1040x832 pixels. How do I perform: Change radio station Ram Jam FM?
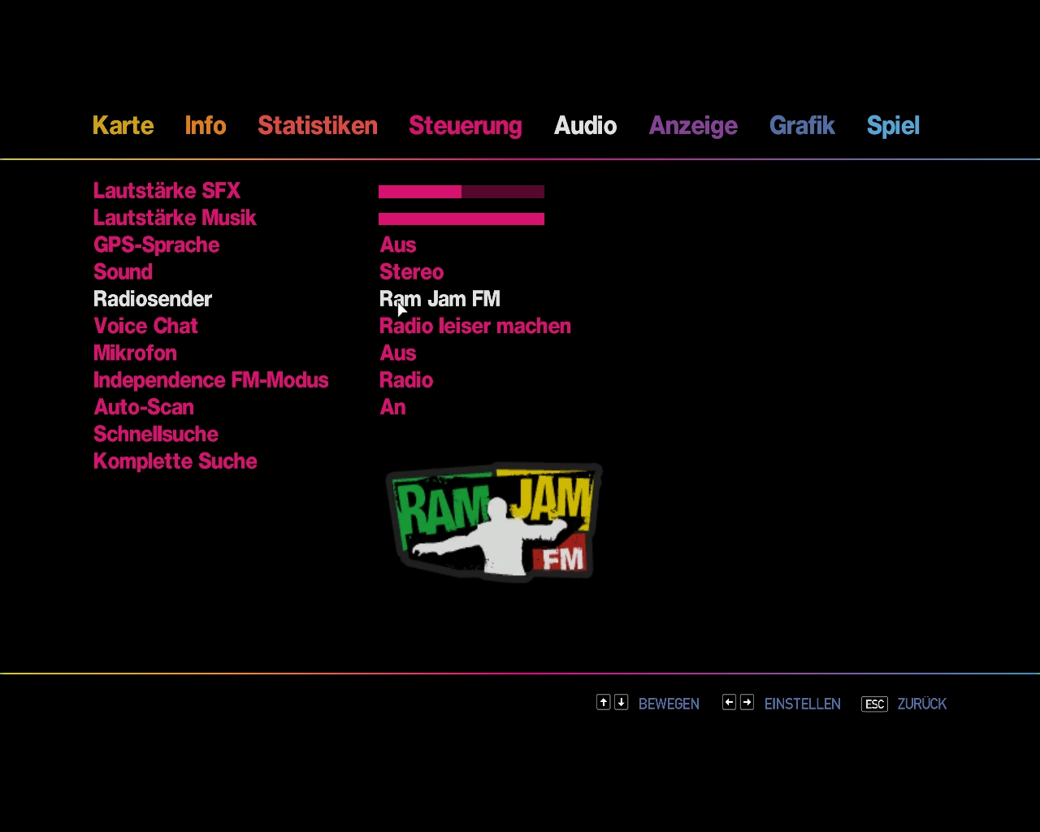pos(440,299)
